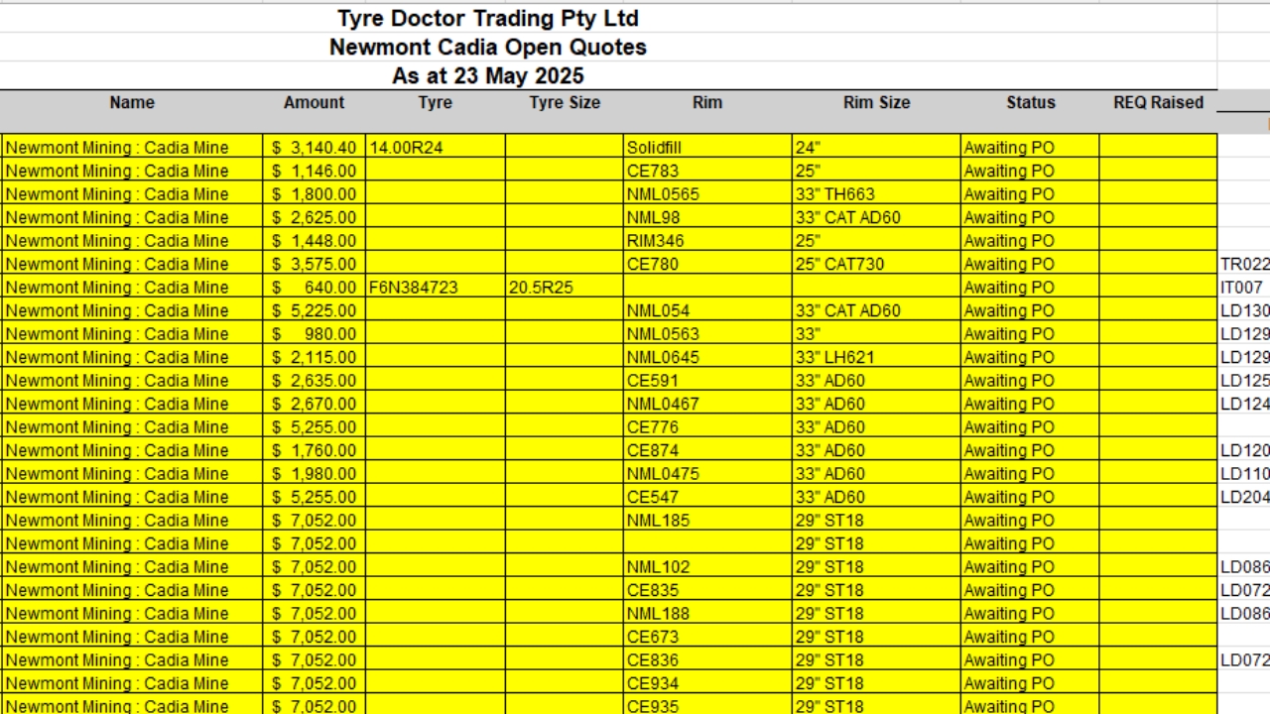Click 'Awaiting PO' status in the CE934 row

pos(1031,683)
